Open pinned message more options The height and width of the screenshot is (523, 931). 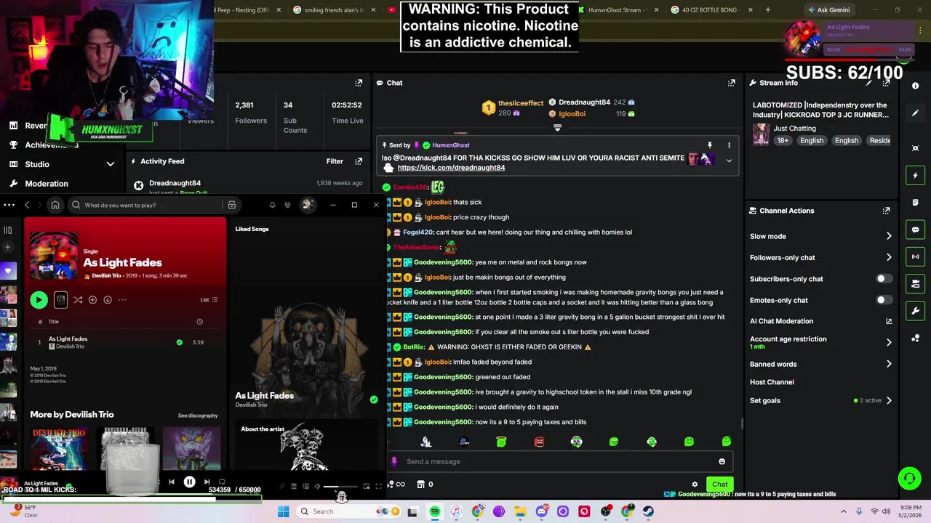point(729,145)
